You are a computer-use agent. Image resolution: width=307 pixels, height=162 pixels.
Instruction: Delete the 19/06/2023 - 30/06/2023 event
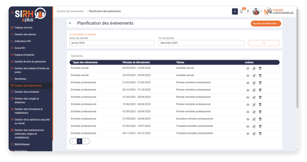point(260,105)
